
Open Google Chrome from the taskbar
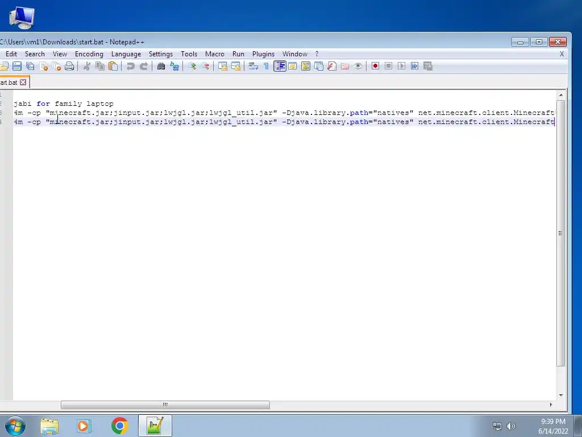(119, 426)
